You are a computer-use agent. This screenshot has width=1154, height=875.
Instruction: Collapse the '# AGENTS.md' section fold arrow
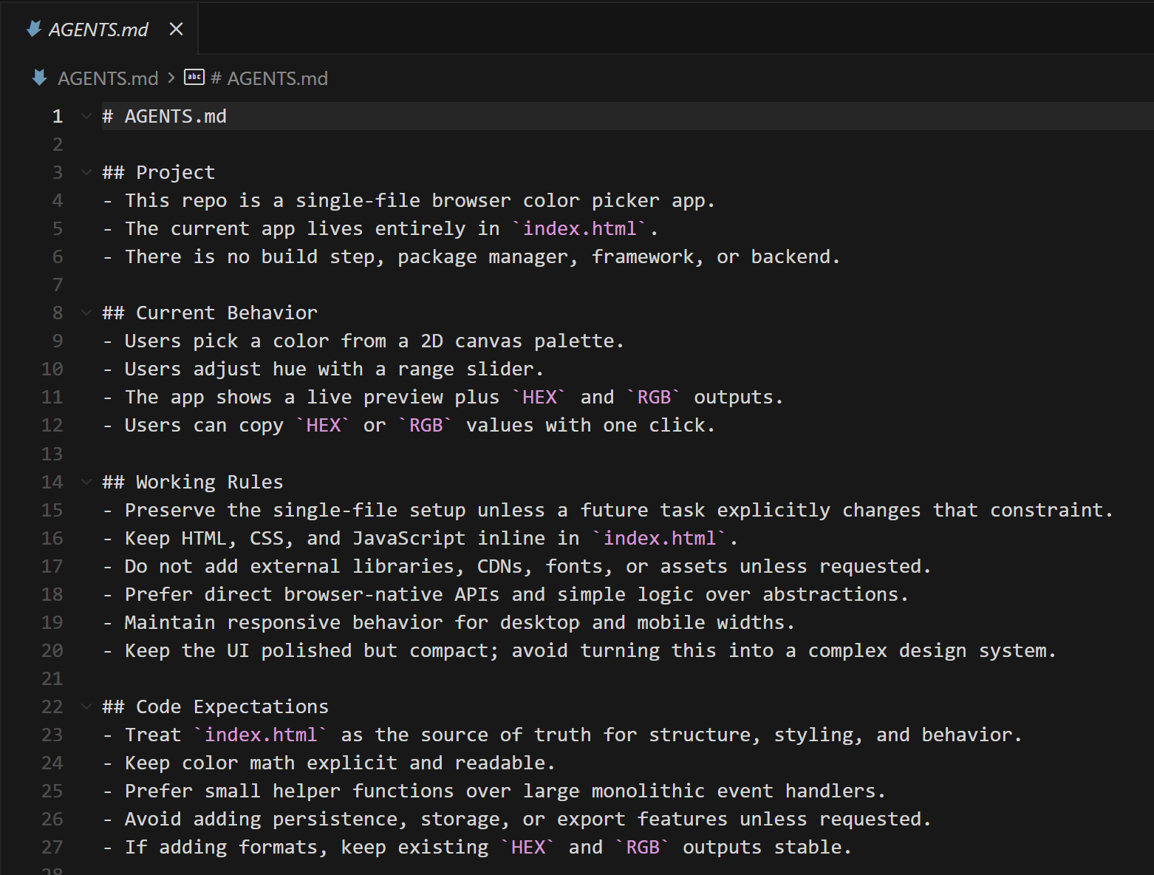(86, 116)
